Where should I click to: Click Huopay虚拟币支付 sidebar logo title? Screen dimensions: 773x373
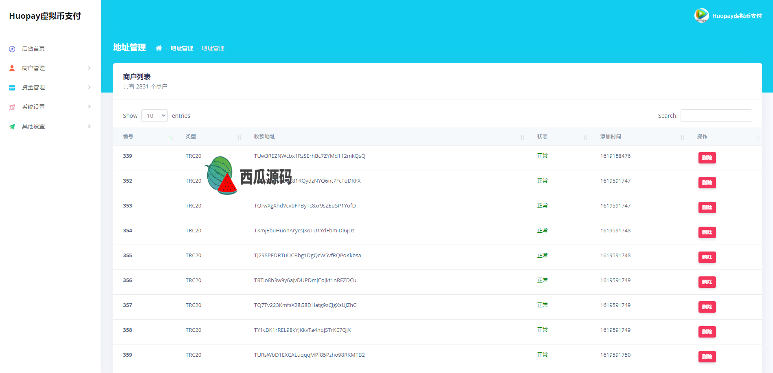(x=45, y=16)
